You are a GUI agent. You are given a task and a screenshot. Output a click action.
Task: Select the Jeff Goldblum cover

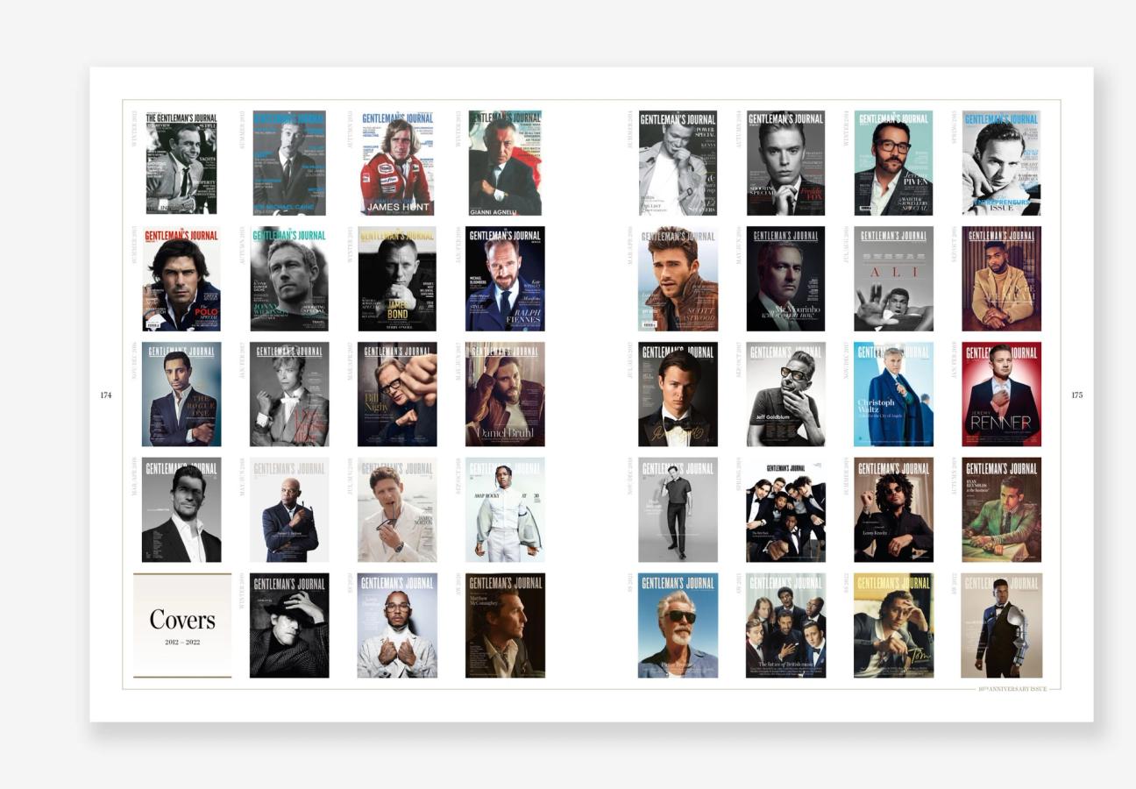[785, 394]
